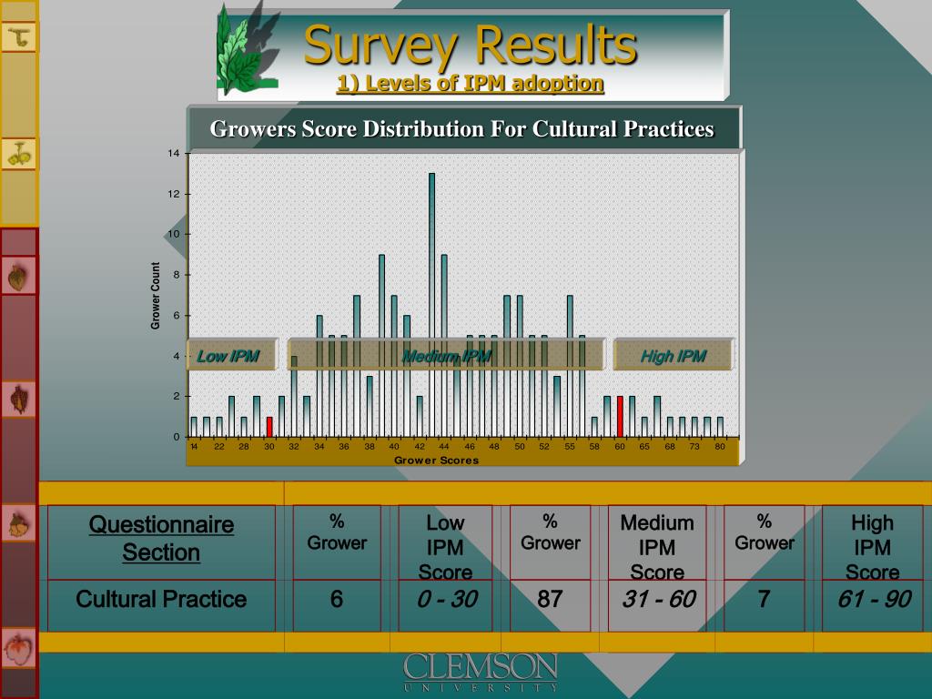Open the '1) Levels of IPM adoption' link
932x699 pixels.
[470, 83]
